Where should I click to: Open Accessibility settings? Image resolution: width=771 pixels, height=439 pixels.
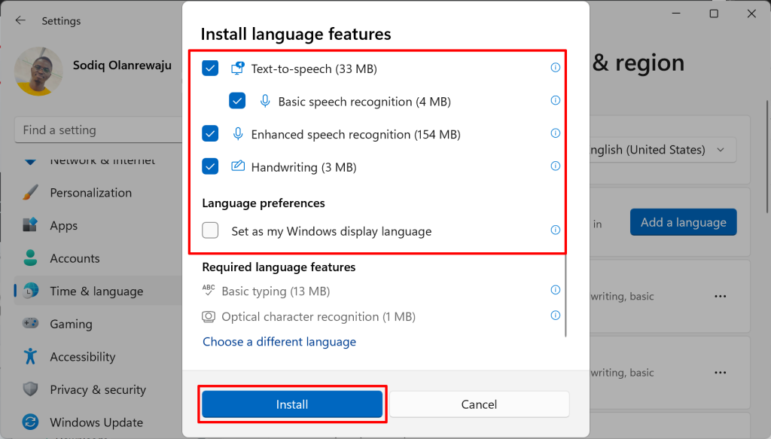(99, 357)
